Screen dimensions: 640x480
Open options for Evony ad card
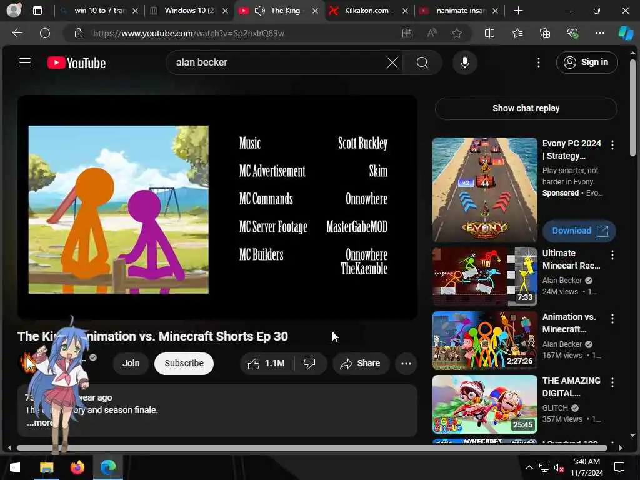[612, 144]
